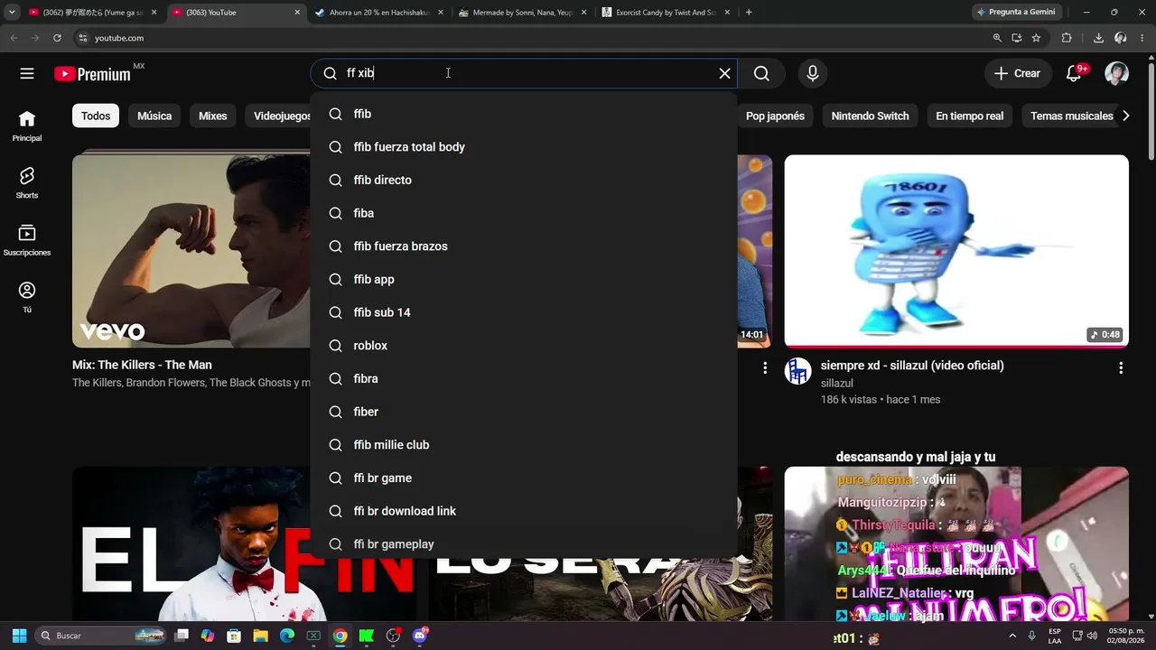Open the Chrome extensions puzzle menu

click(1067, 38)
